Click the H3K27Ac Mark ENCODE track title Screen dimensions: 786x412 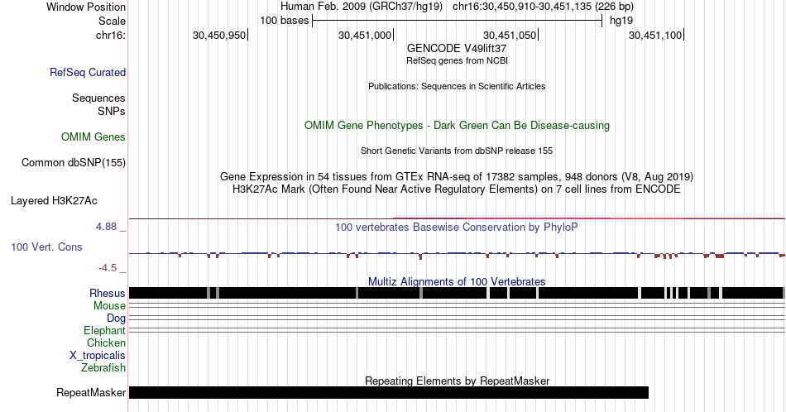(457, 189)
